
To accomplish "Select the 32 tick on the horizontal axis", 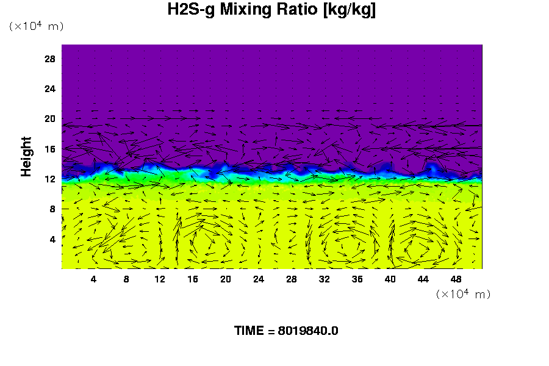I will 324,279.
